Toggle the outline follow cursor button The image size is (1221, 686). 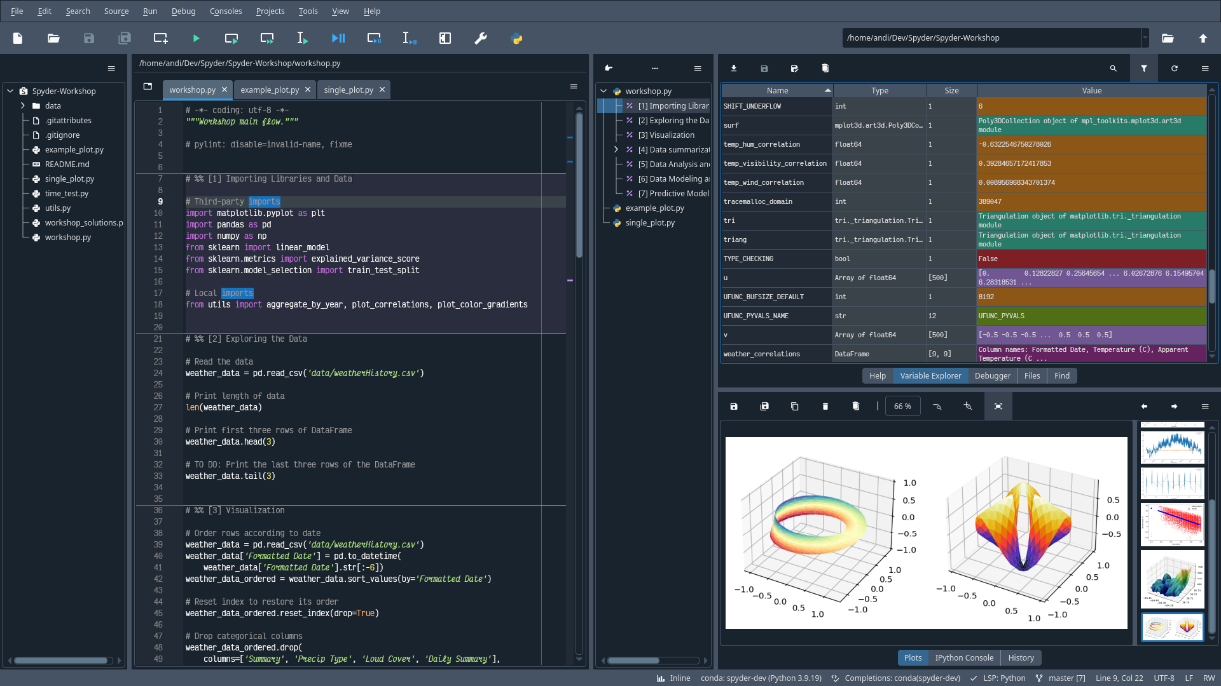609,69
